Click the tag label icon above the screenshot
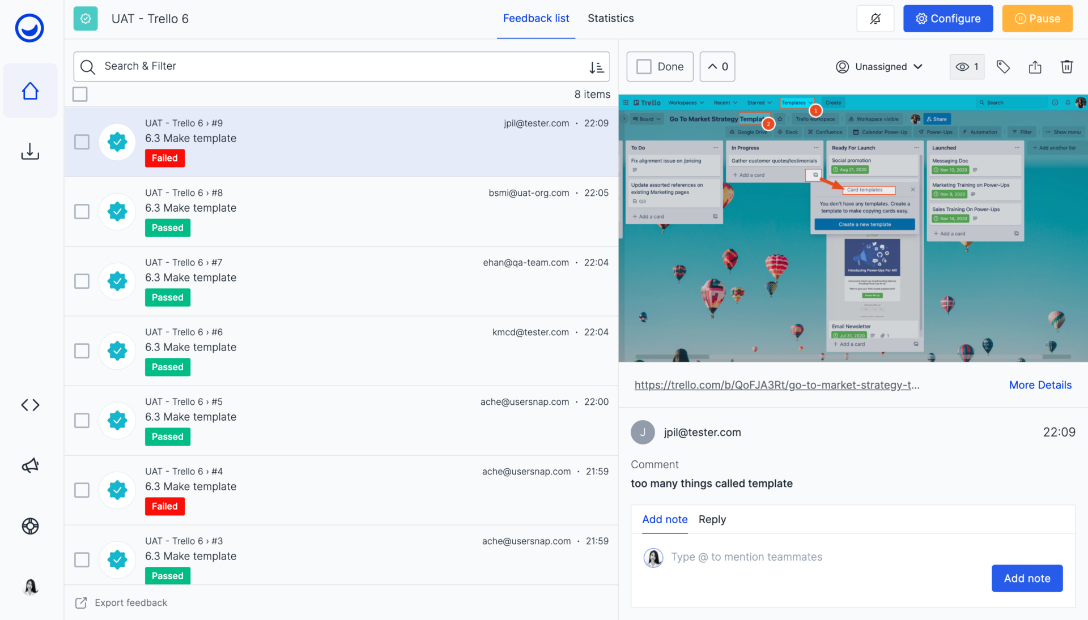The height and width of the screenshot is (620, 1088). [x=1003, y=66]
